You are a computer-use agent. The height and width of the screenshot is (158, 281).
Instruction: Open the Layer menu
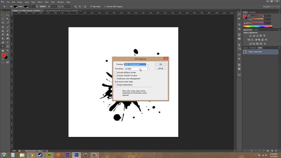(x=27, y=2)
